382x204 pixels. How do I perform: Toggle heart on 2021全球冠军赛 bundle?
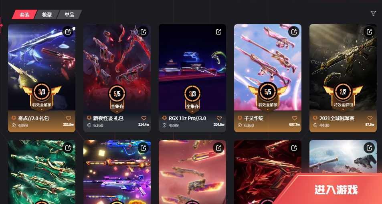coord(370,118)
